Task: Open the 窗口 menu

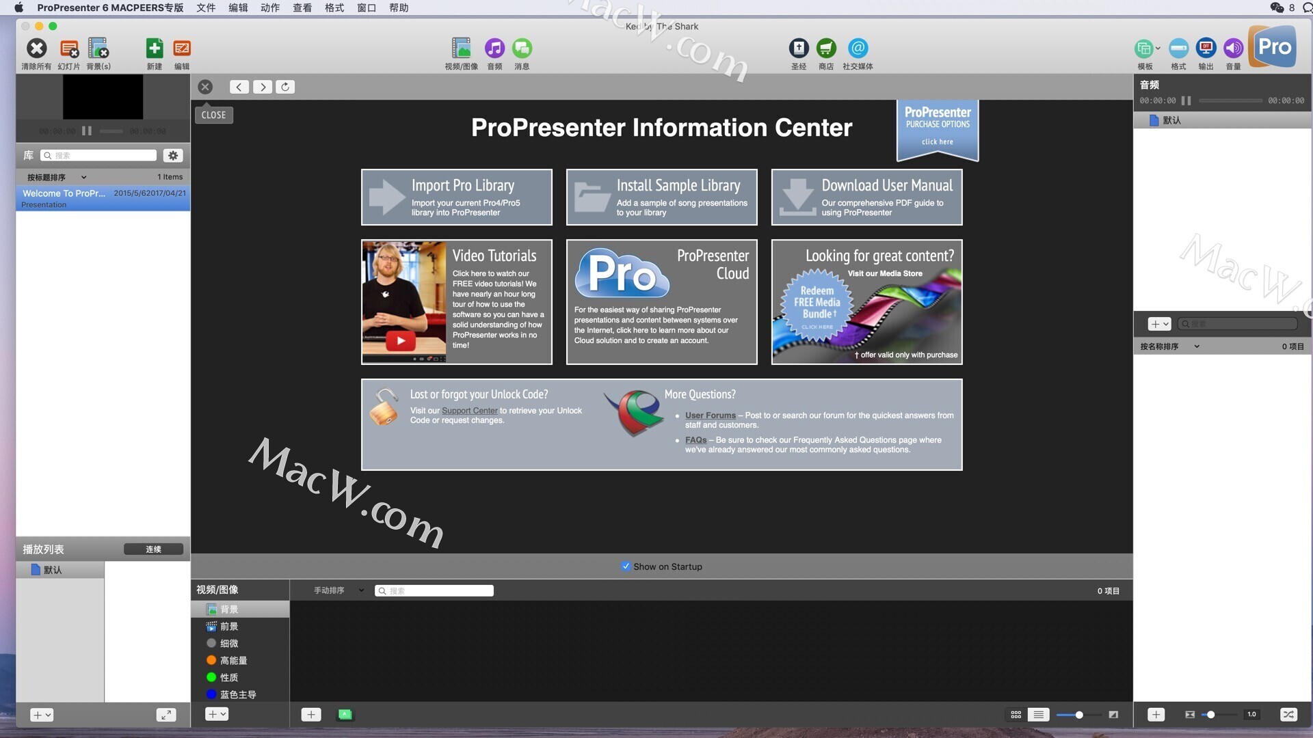Action: 367,8
